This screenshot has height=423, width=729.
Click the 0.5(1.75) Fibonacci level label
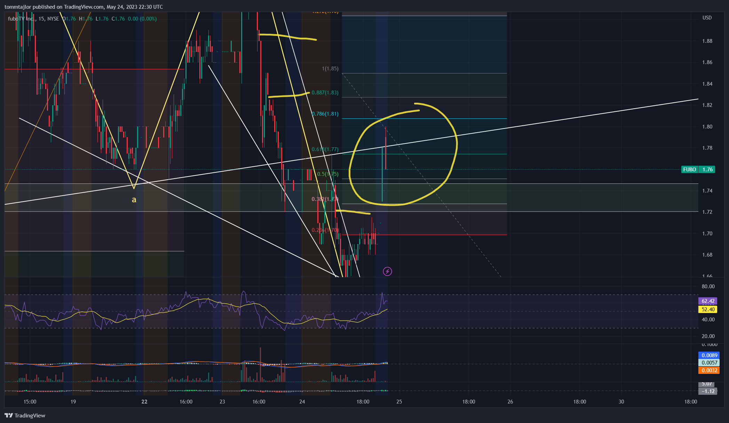click(328, 174)
